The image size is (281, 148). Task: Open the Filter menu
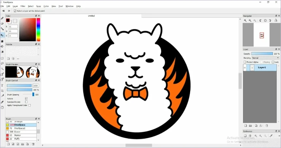coord(23,6)
